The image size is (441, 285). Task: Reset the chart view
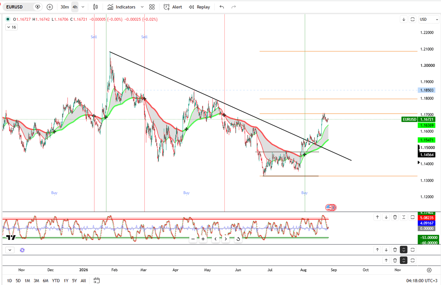(238, 239)
